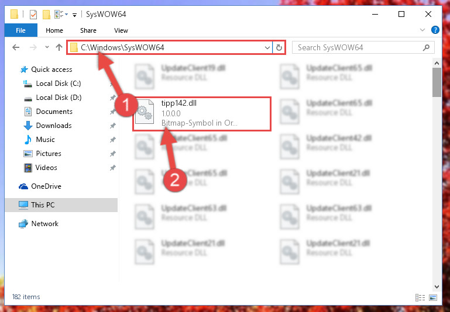Switch to the View ribbon tab
Screen dimensions: 450x312
[121, 30]
